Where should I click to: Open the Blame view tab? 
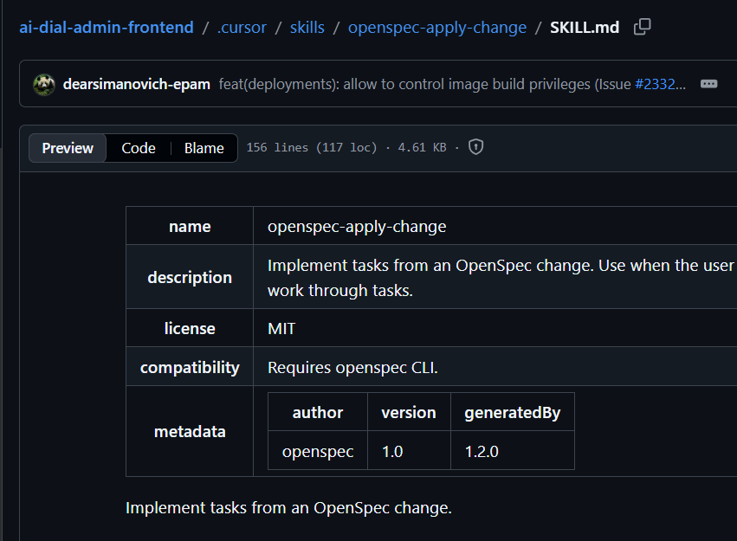[x=204, y=148]
